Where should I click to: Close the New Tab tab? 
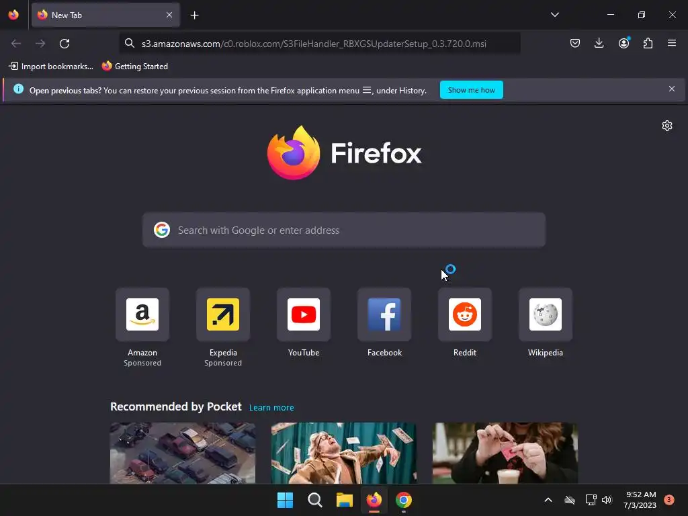coord(169,15)
